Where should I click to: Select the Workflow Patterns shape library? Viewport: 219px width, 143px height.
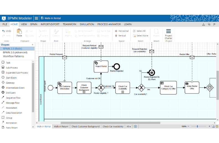(13, 56)
